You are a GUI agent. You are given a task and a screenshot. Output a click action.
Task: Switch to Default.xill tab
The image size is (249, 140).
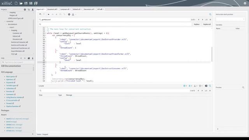click(77, 9)
